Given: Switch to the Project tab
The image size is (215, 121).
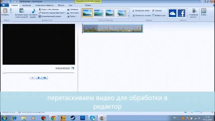Looking at the screenshot, I should click(61, 5).
